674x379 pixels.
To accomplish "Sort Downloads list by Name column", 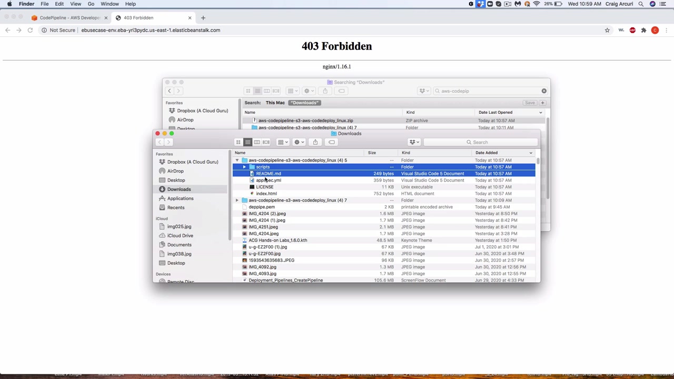I will coord(298,153).
